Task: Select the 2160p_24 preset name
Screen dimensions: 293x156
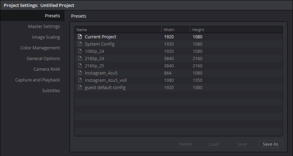Action: (x=94, y=58)
